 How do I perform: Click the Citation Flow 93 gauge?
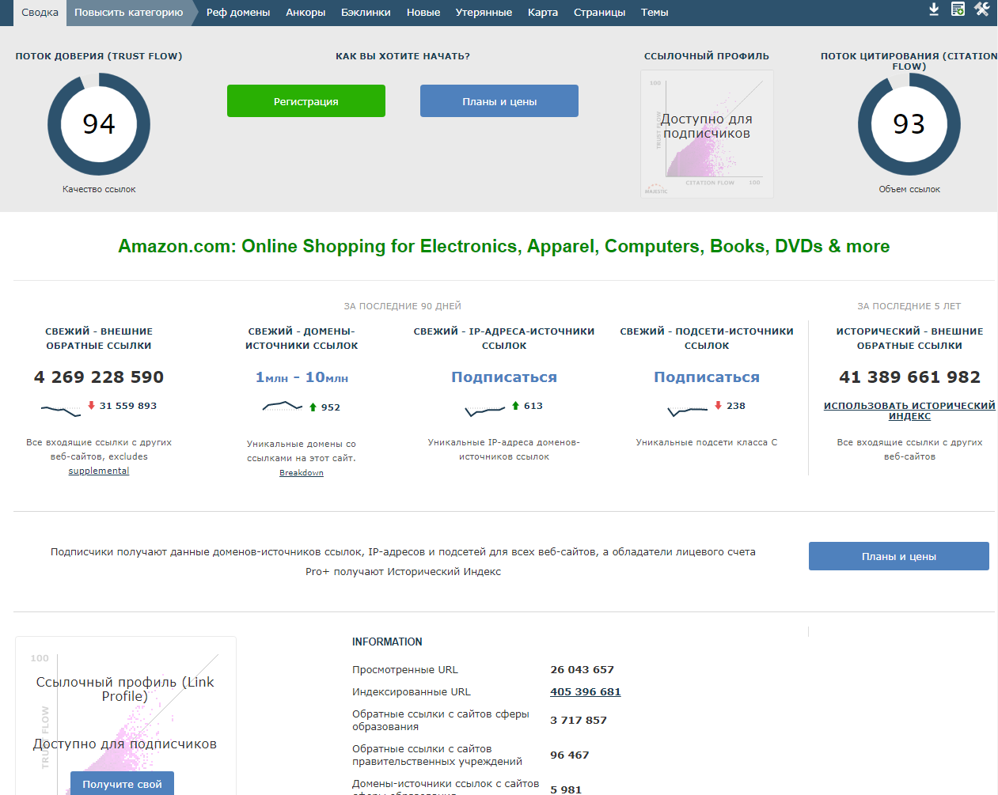click(x=909, y=124)
